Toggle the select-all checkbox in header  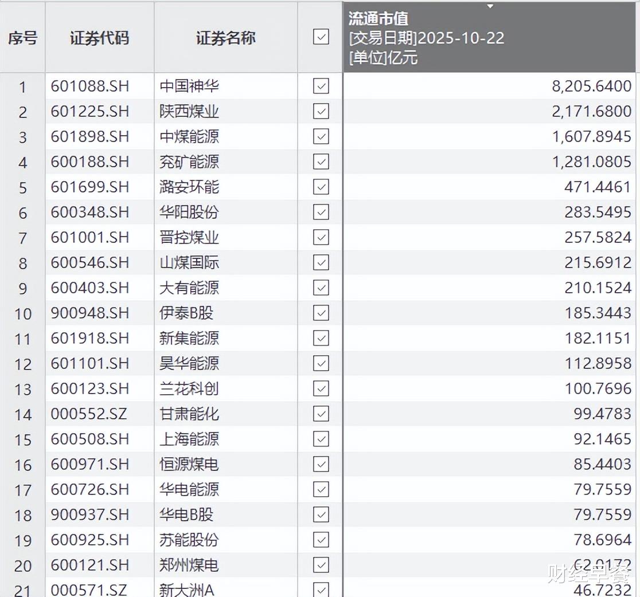[321, 37]
